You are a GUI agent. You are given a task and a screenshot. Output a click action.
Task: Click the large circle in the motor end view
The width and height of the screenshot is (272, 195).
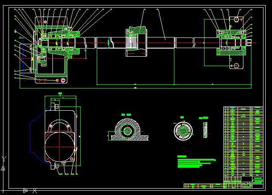[x=60, y=146]
